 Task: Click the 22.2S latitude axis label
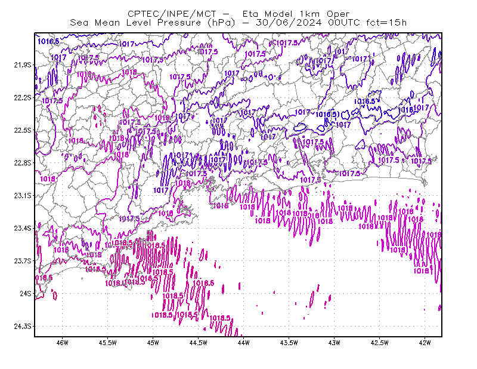coord(23,97)
